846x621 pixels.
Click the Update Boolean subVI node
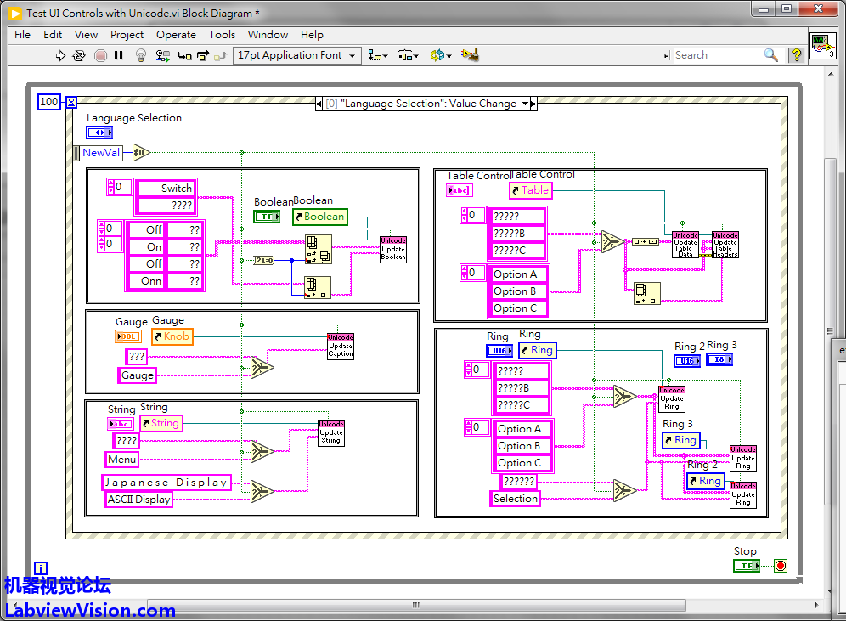point(393,249)
